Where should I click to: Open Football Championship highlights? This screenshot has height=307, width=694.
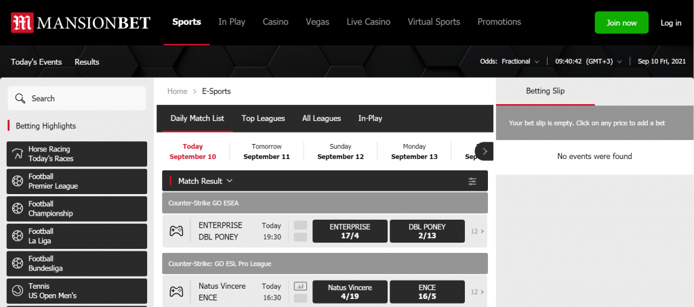pos(77,208)
